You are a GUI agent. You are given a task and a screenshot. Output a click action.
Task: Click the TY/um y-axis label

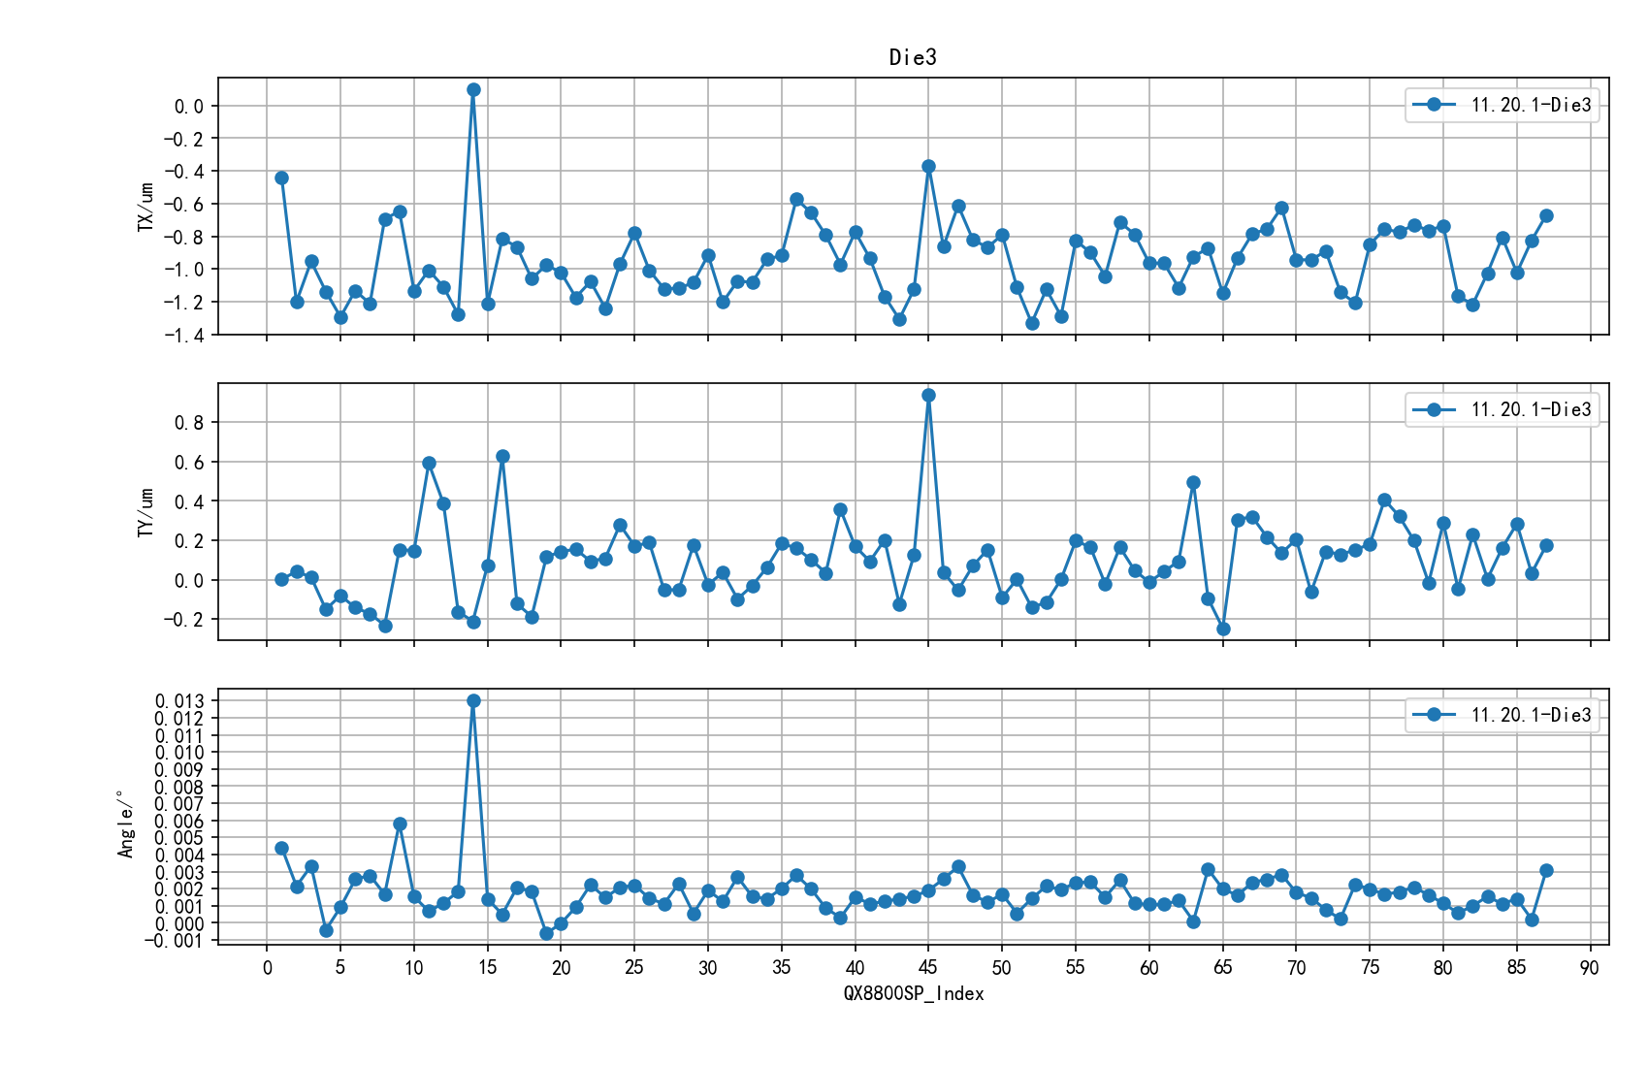coord(146,512)
